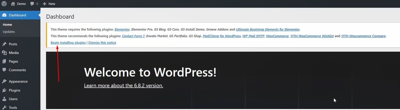This screenshot has height=110, width=400.
Task: Select Home submenu under Dashboard
Action: [7, 25]
